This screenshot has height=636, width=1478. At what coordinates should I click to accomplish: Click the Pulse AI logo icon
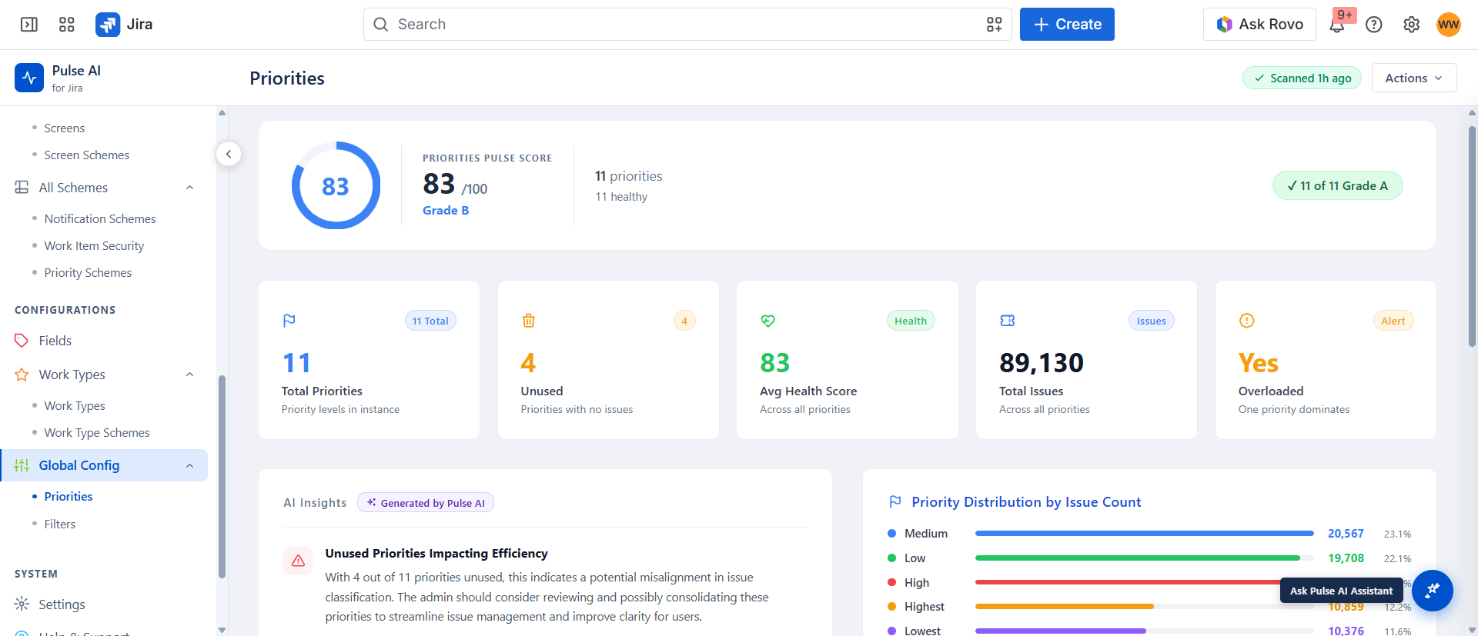pyautogui.click(x=29, y=78)
